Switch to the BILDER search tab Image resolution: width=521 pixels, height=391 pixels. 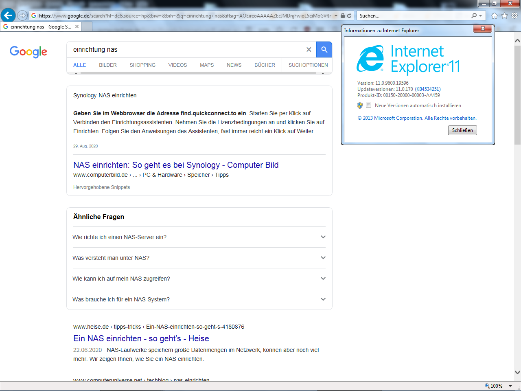pos(107,65)
